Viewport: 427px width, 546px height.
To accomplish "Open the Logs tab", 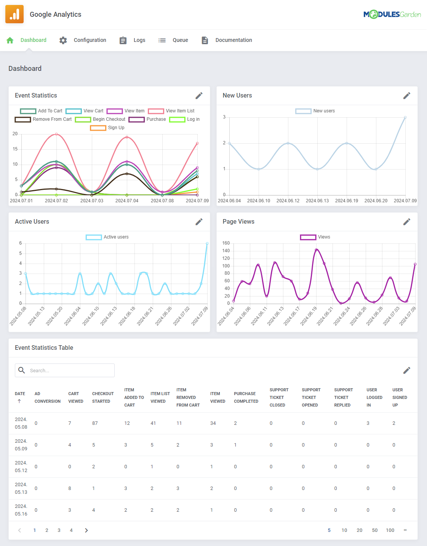I will pos(139,40).
